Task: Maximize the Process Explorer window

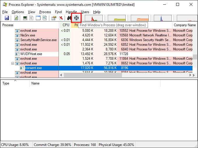Action: tap(178, 5)
